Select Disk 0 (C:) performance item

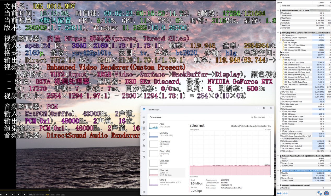(167, 144)
